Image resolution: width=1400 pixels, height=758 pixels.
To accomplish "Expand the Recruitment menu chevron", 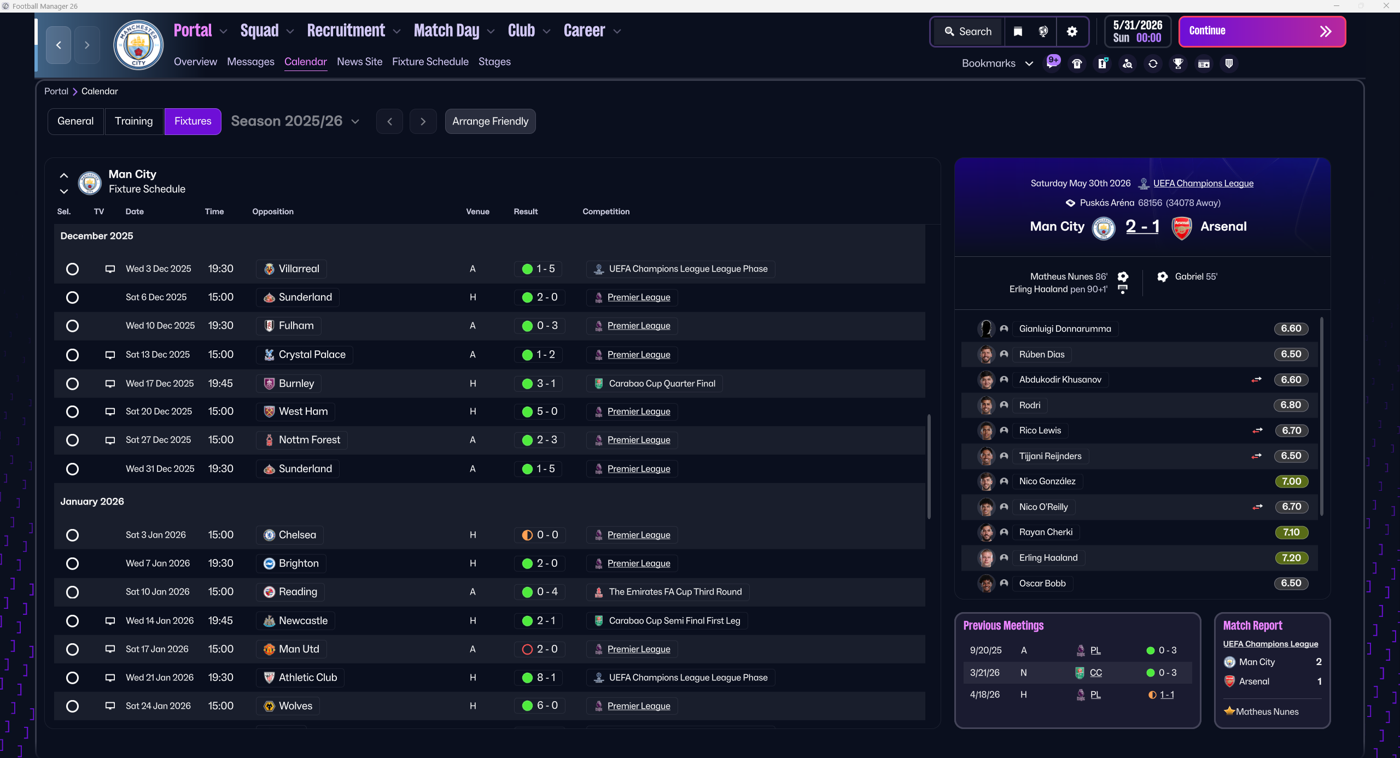I will (397, 32).
